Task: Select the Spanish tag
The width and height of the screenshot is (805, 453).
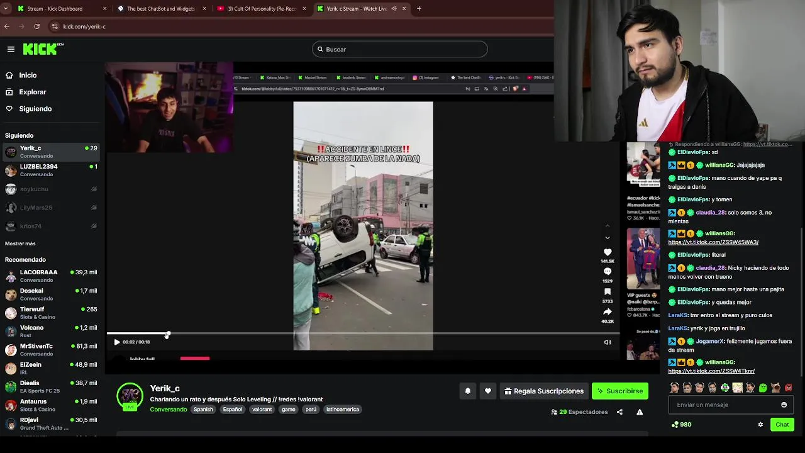Action: tap(203, 410)
